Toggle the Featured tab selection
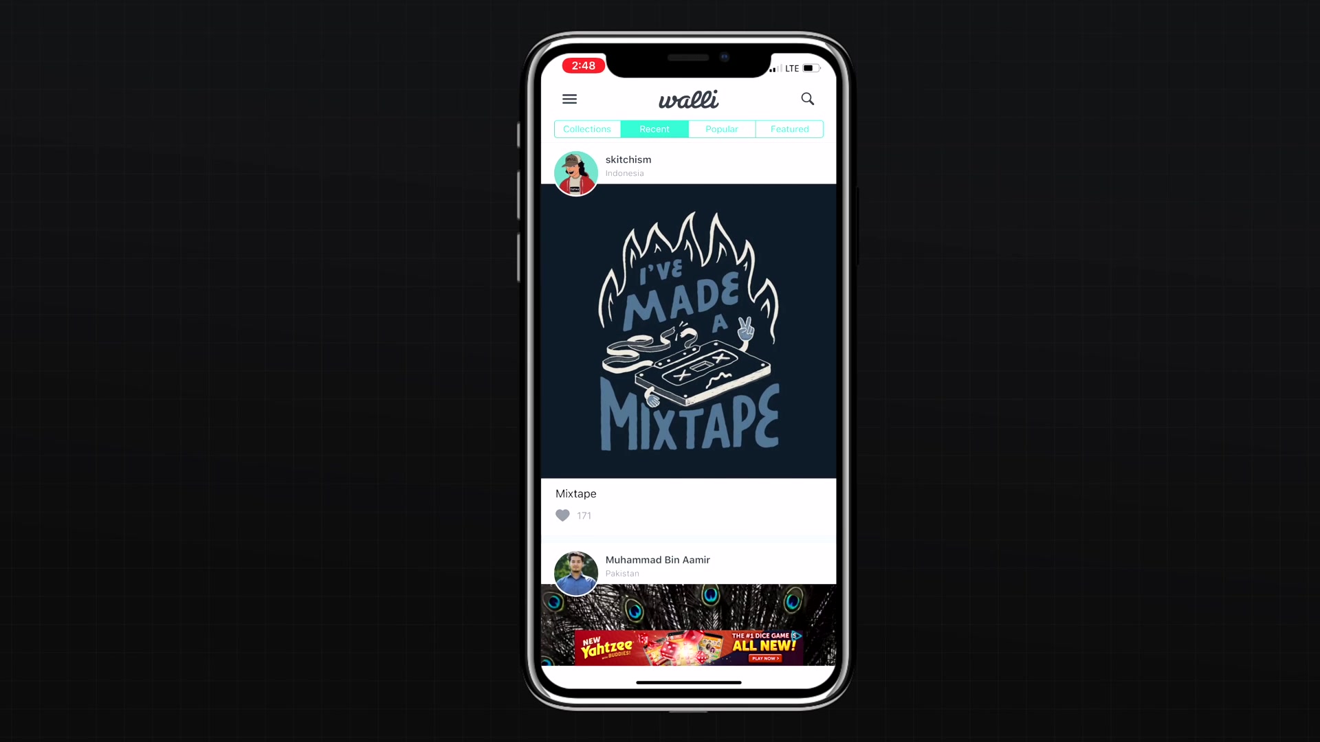This screenshot has width=1320, height=742. [789, 128]
